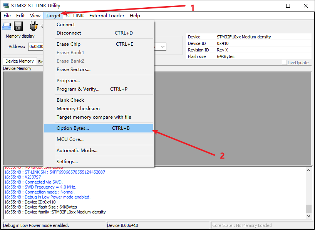
Task: Click the log scrollbar up arrow
Action: coord(309,170)
